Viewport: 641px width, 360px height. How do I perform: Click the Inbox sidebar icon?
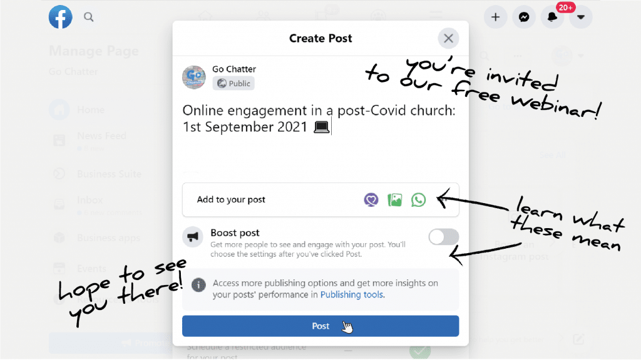[x=59, y=204]
